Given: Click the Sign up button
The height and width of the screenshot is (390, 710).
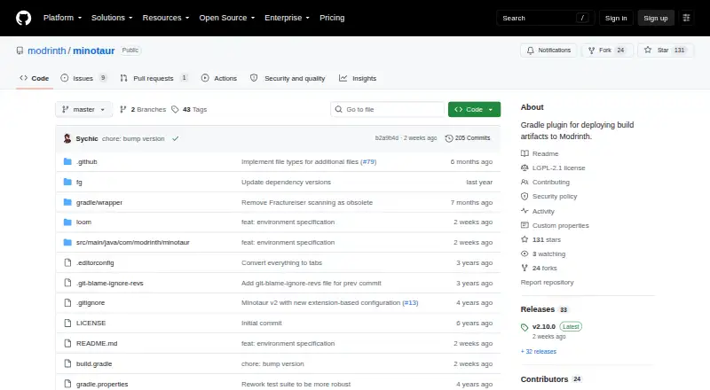Looking at the screenshot, I should [656, 18].
